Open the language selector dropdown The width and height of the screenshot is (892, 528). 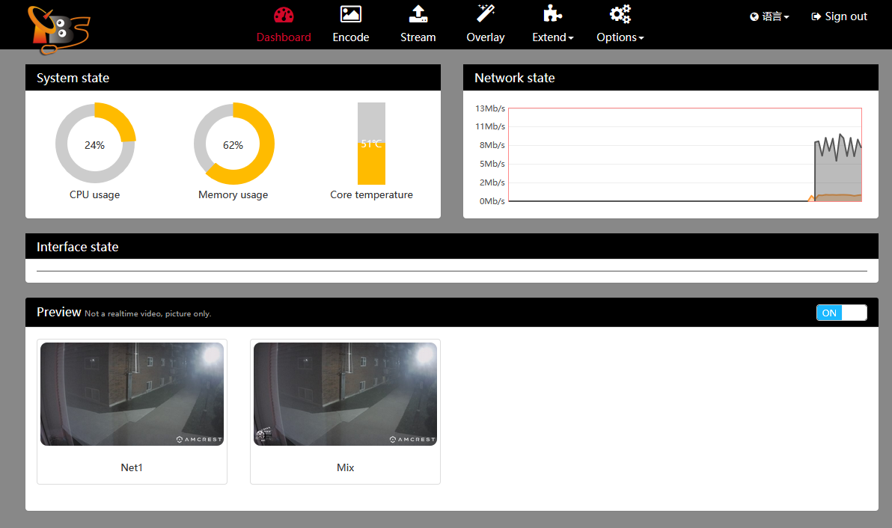(770, 17)
